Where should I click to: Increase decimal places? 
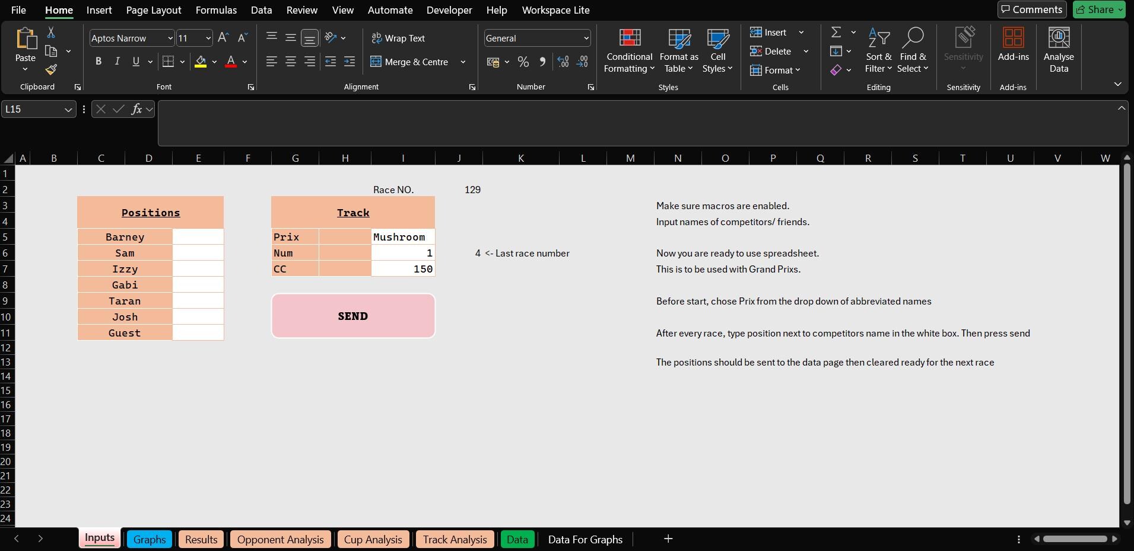[562, 62]
